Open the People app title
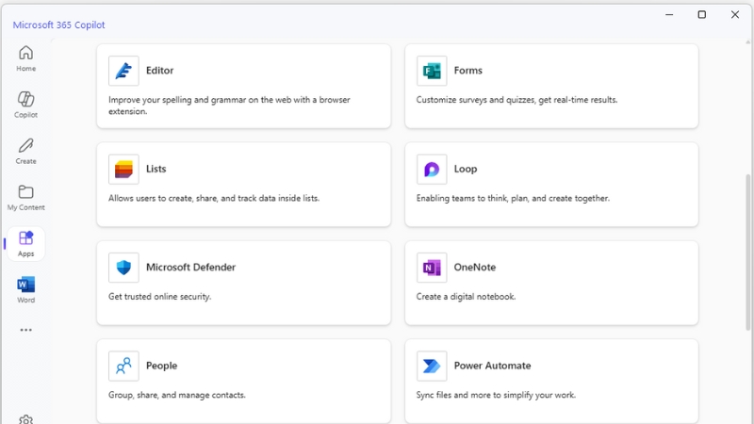754x424 pixels. coord(161,366)
